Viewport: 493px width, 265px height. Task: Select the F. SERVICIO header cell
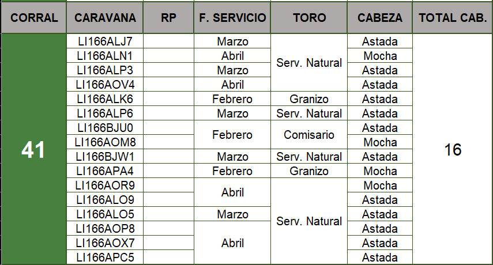[x=232, y=18]
